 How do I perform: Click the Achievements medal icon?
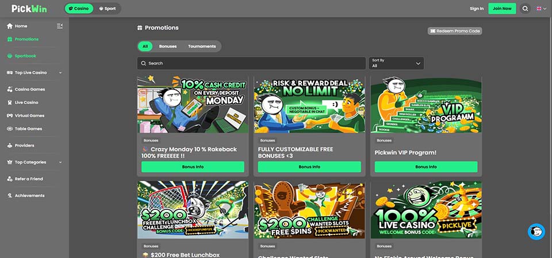pos(10,196)
